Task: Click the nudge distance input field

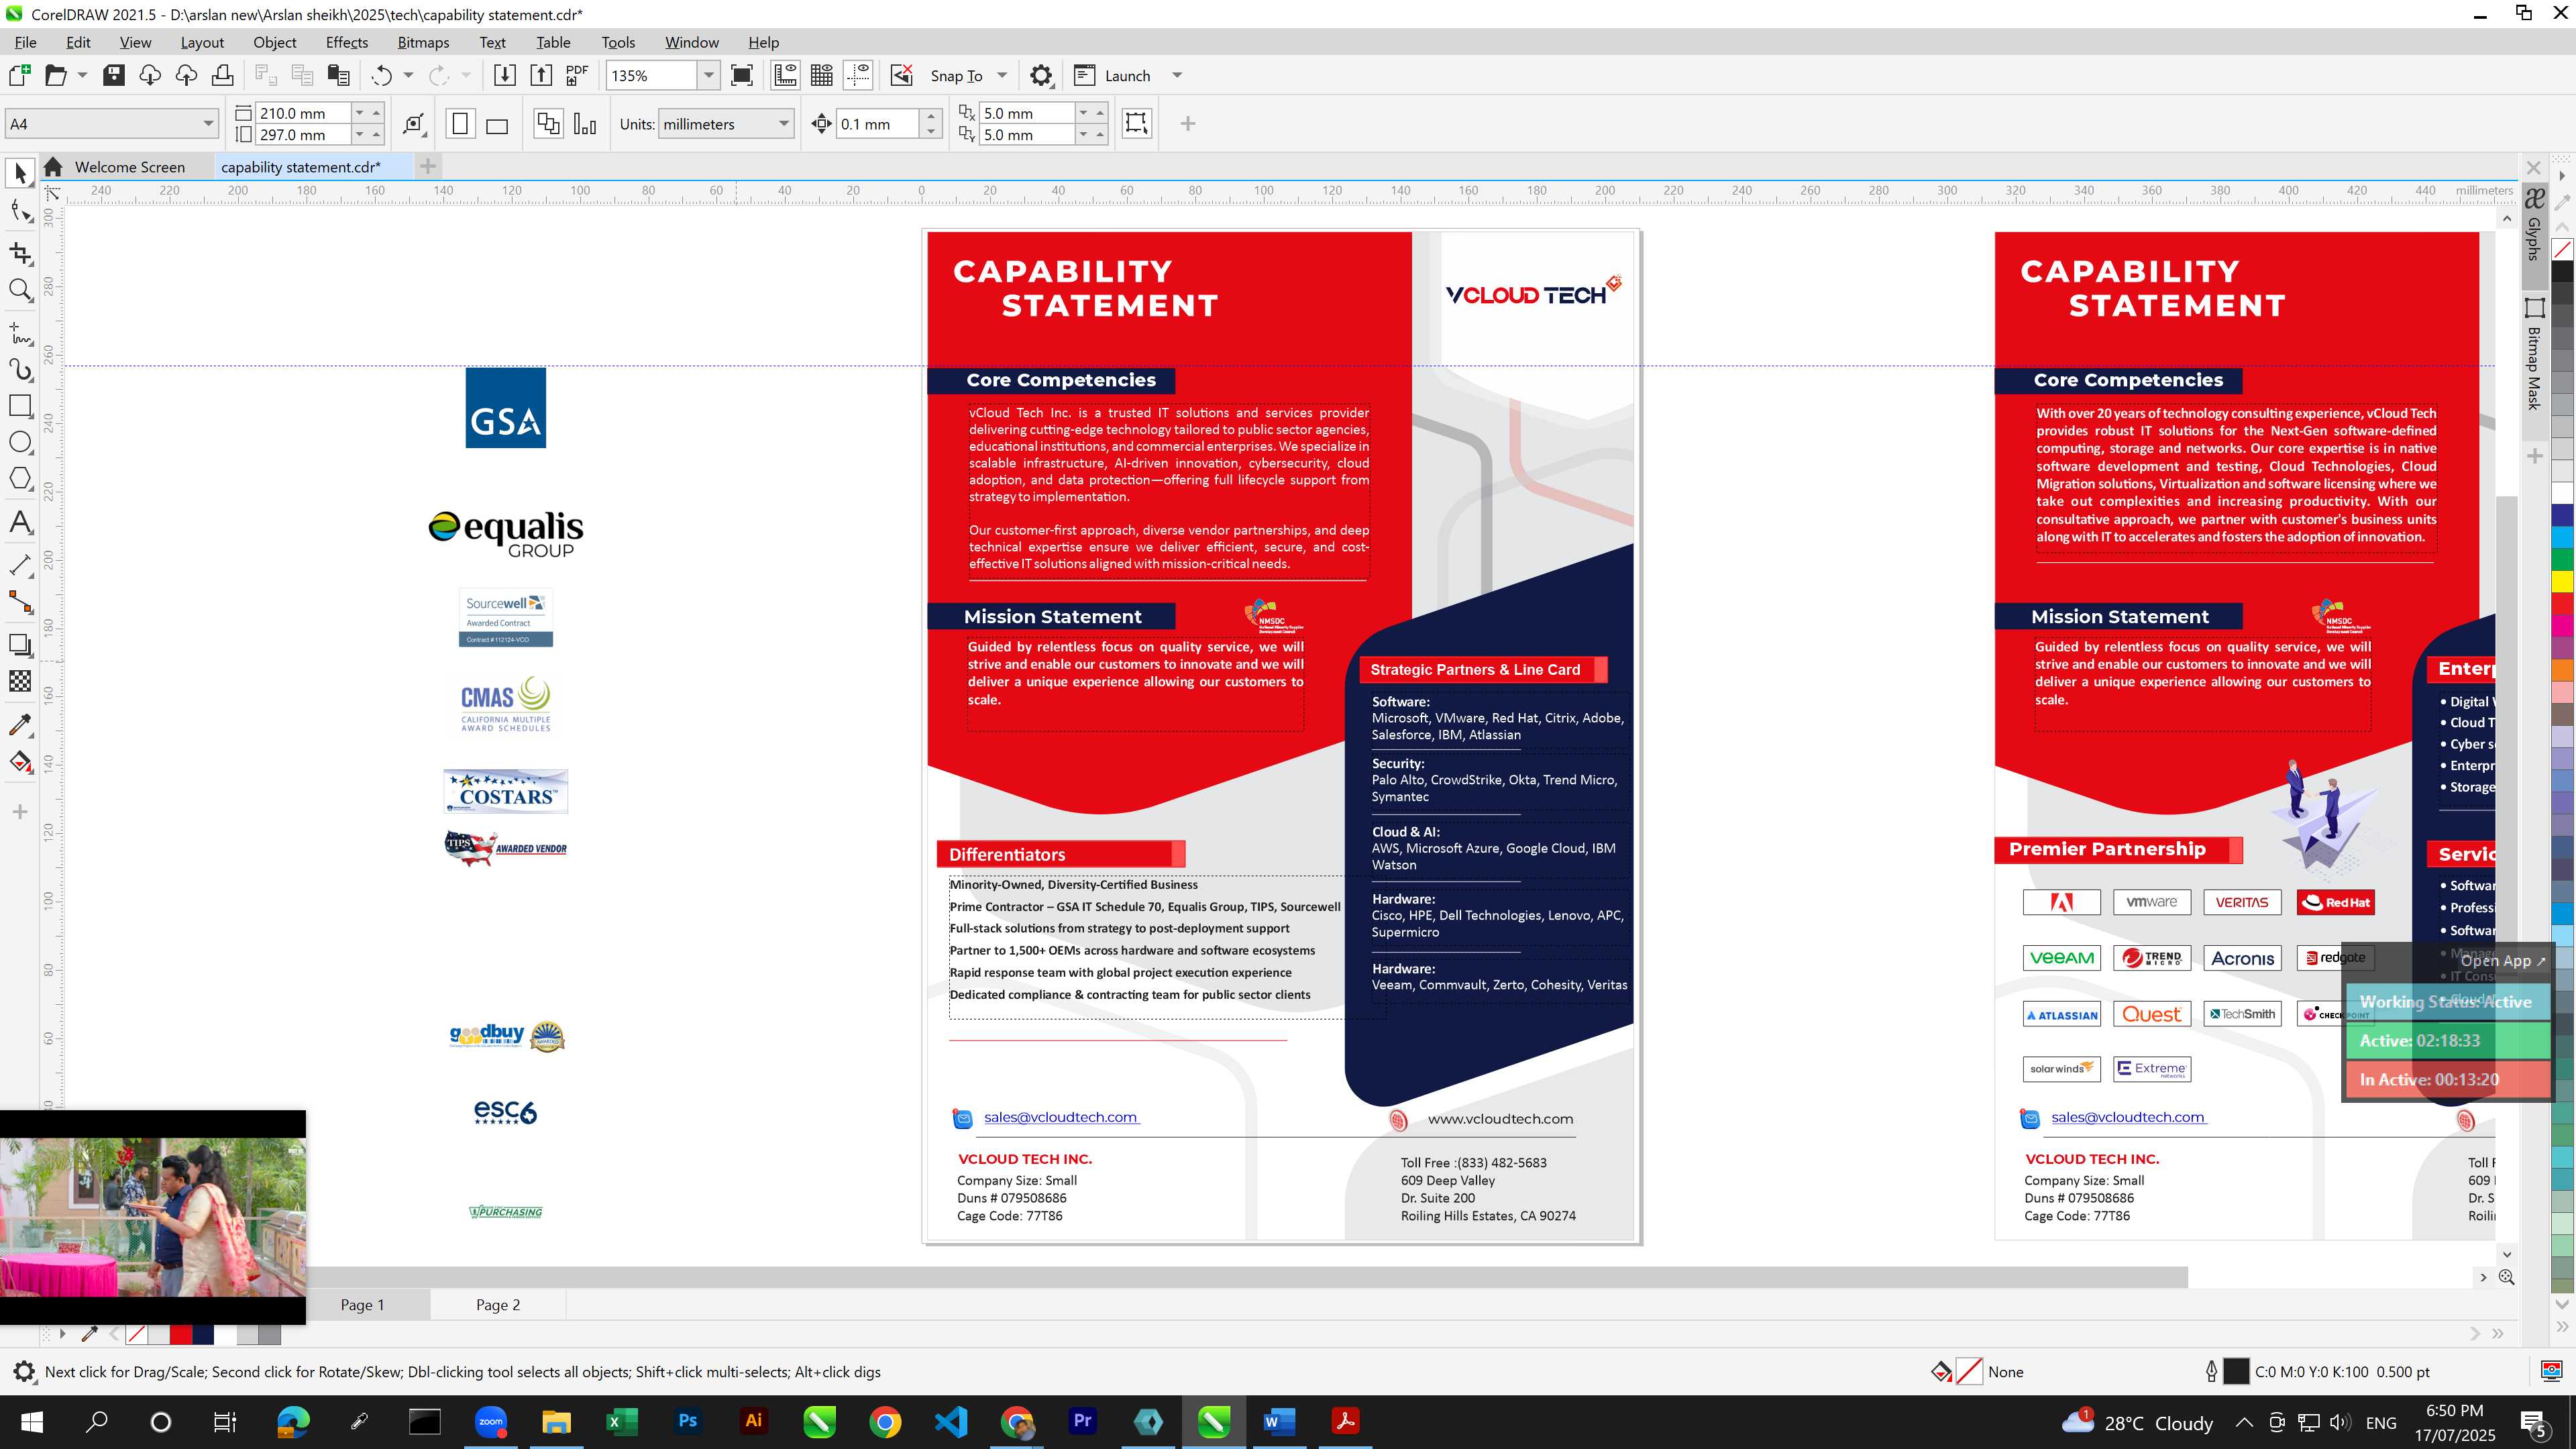Action: (877, 124)
